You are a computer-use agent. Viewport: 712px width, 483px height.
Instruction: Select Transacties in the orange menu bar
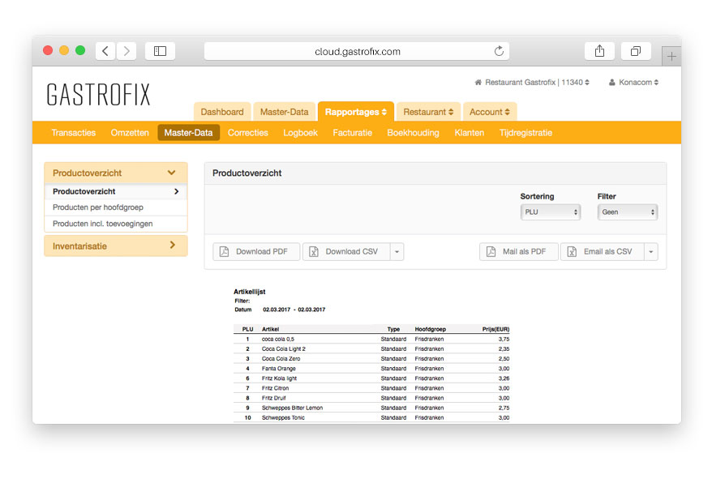73,132
